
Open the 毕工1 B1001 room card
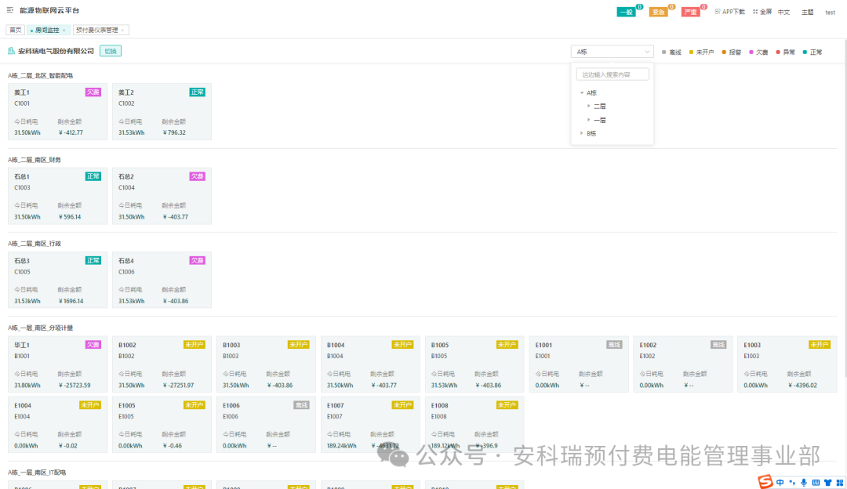point(57,364)
